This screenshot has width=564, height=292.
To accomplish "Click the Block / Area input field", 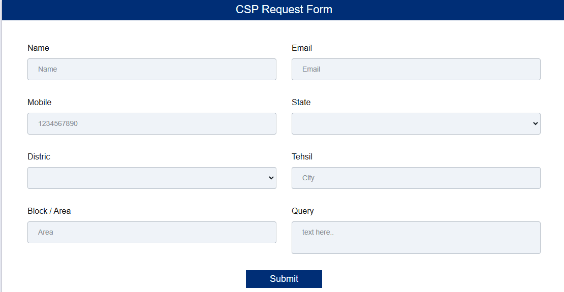I will pos(151,232).
